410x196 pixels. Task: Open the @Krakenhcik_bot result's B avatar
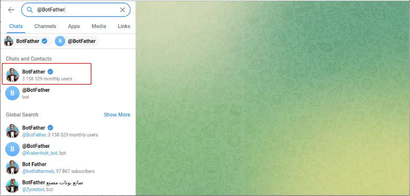12,149
